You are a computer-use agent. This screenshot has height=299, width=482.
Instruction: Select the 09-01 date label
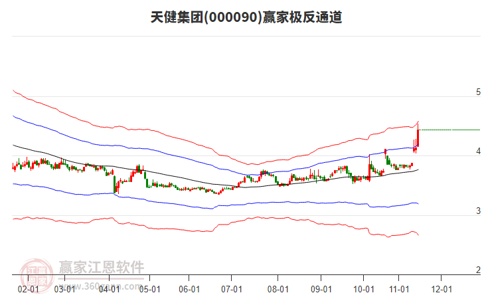click(321, 289)
